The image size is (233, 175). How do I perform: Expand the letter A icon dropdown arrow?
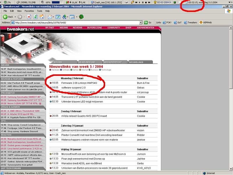point(68,17)
